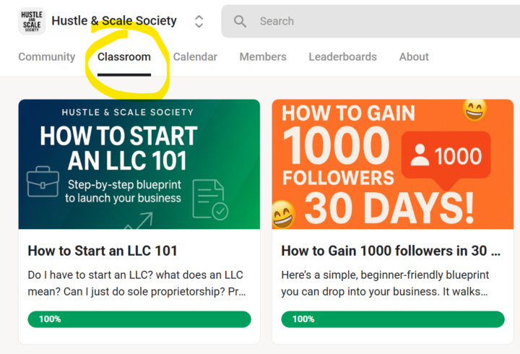Click the Hustle & Scale Society name
The height and width of the screenshot is (354, 520).
pos(114,21)
